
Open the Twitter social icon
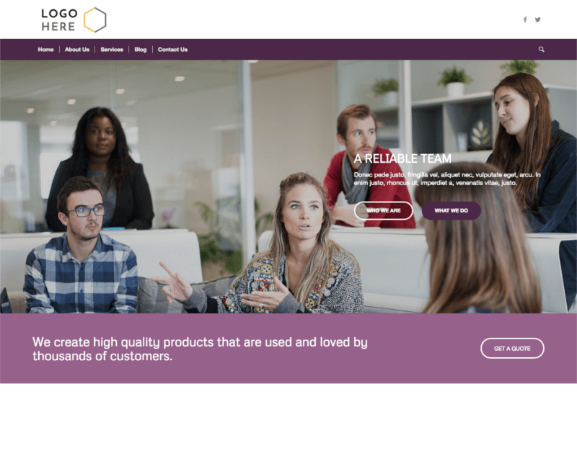537,20
